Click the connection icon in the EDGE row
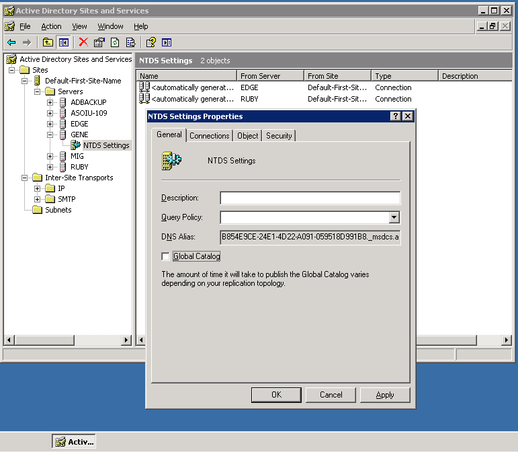This screenshot has height=452, width=518. pos(144,87)
